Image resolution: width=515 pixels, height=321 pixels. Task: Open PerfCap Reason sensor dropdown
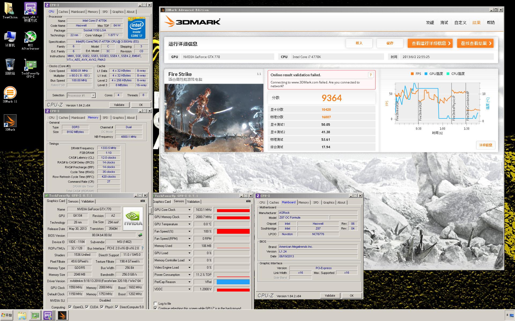click(189, 282)
